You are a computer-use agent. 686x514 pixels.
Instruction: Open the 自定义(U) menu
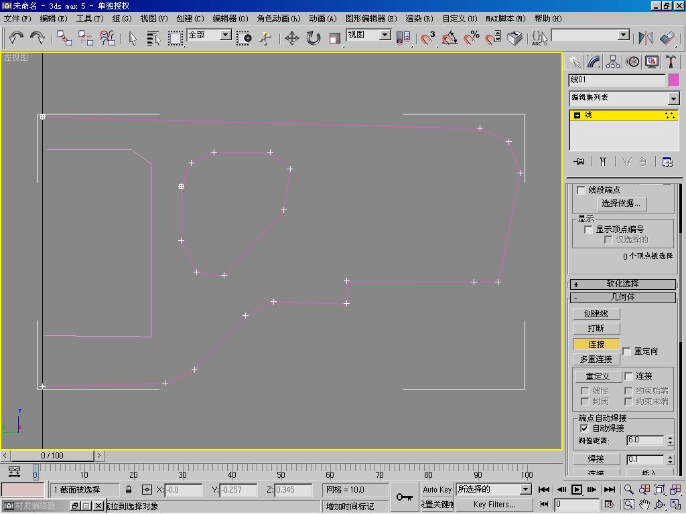460,19
